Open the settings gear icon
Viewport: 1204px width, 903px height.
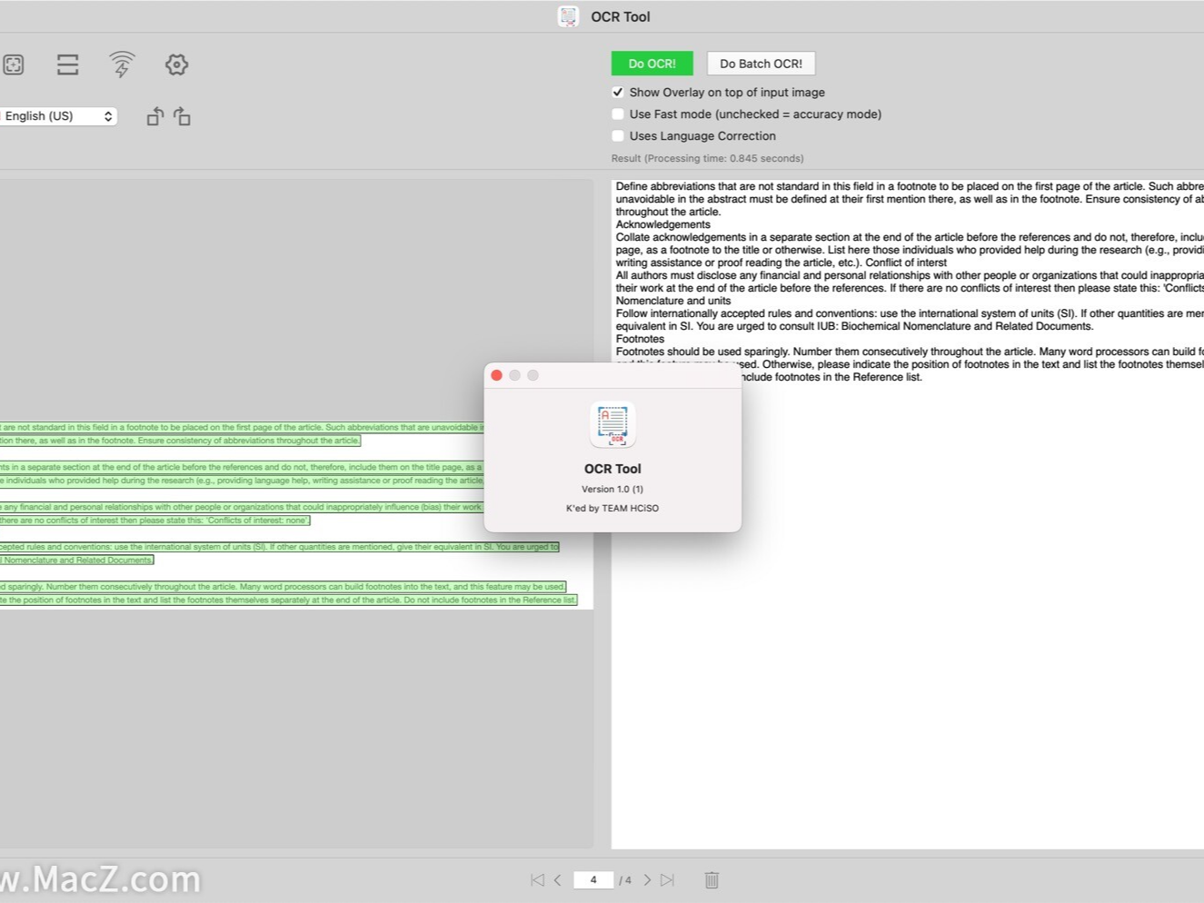[x=176, y=64]
